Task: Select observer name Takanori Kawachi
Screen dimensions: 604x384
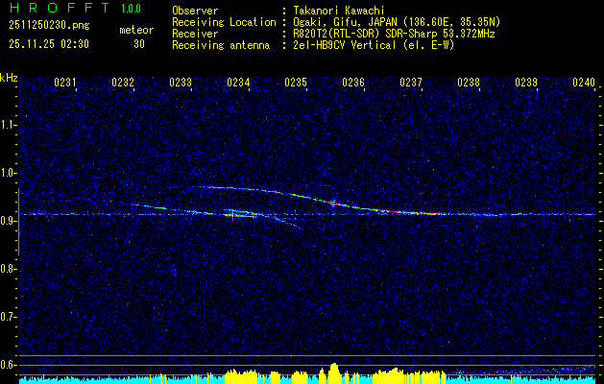Action: 338,11
